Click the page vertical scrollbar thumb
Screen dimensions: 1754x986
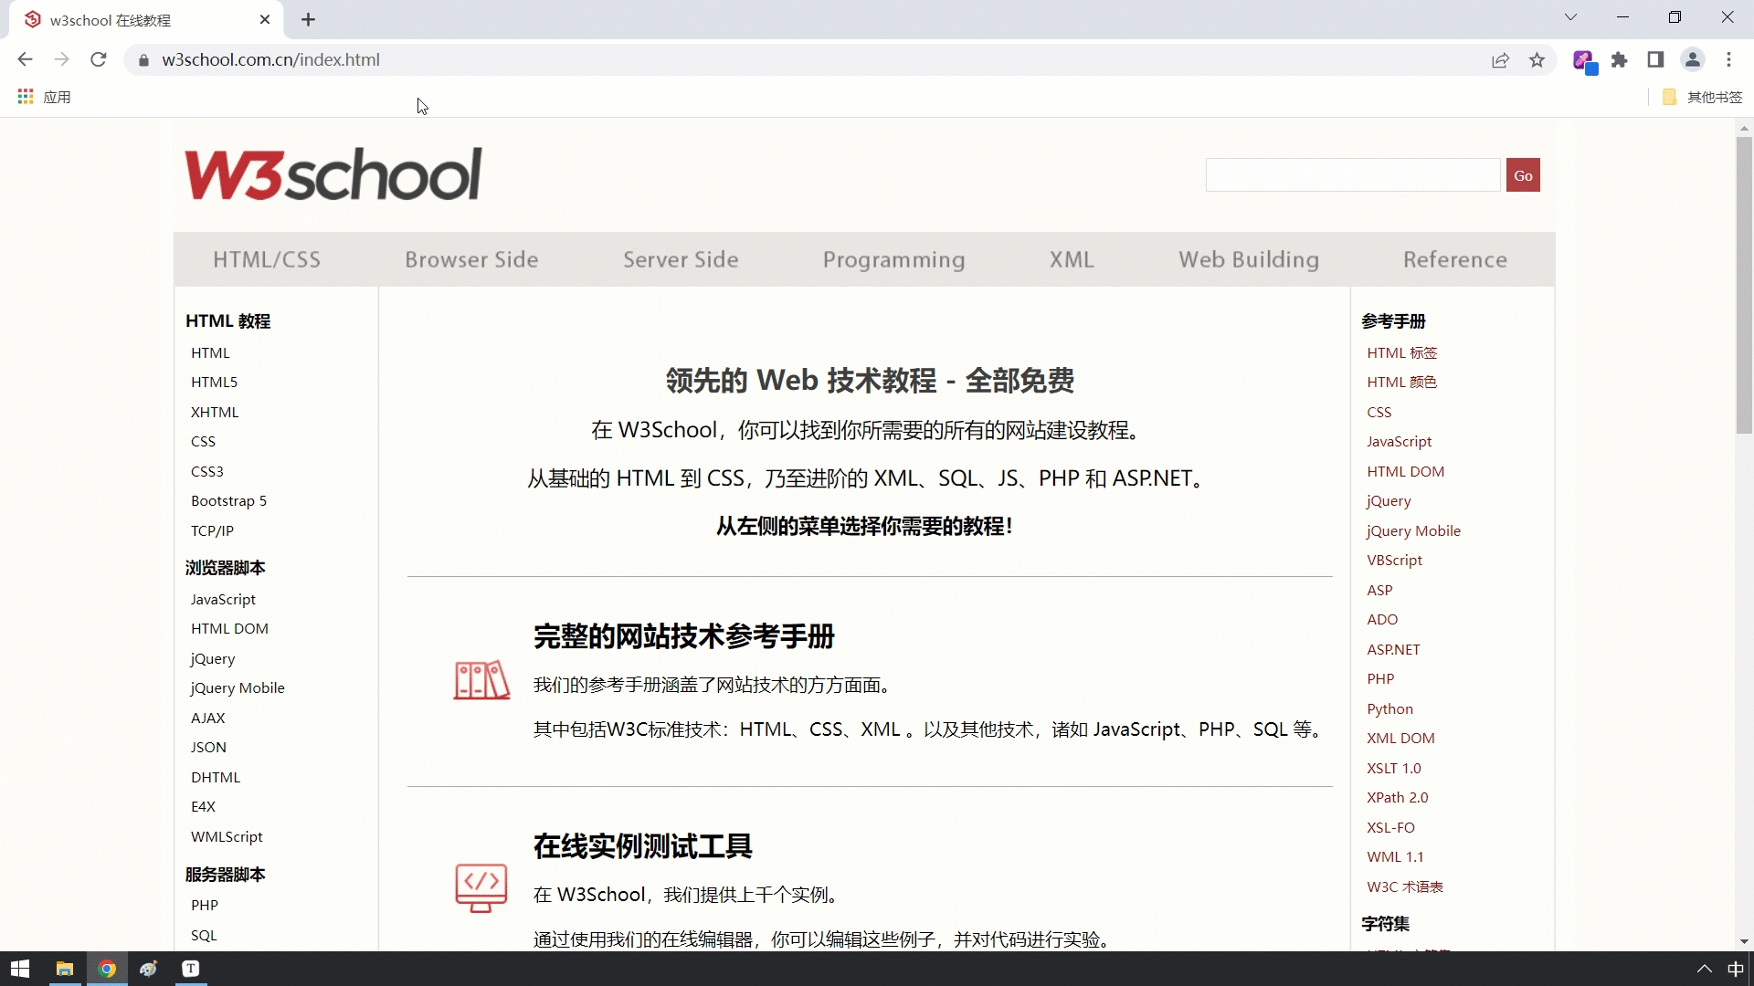coord(1744,283)
